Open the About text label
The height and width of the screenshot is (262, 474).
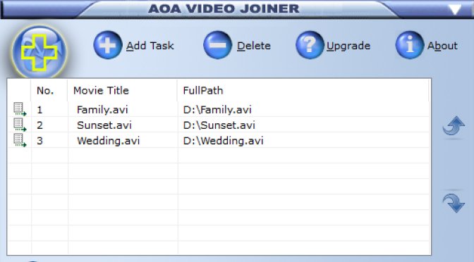pyautogui.click(x=442, y=46)
